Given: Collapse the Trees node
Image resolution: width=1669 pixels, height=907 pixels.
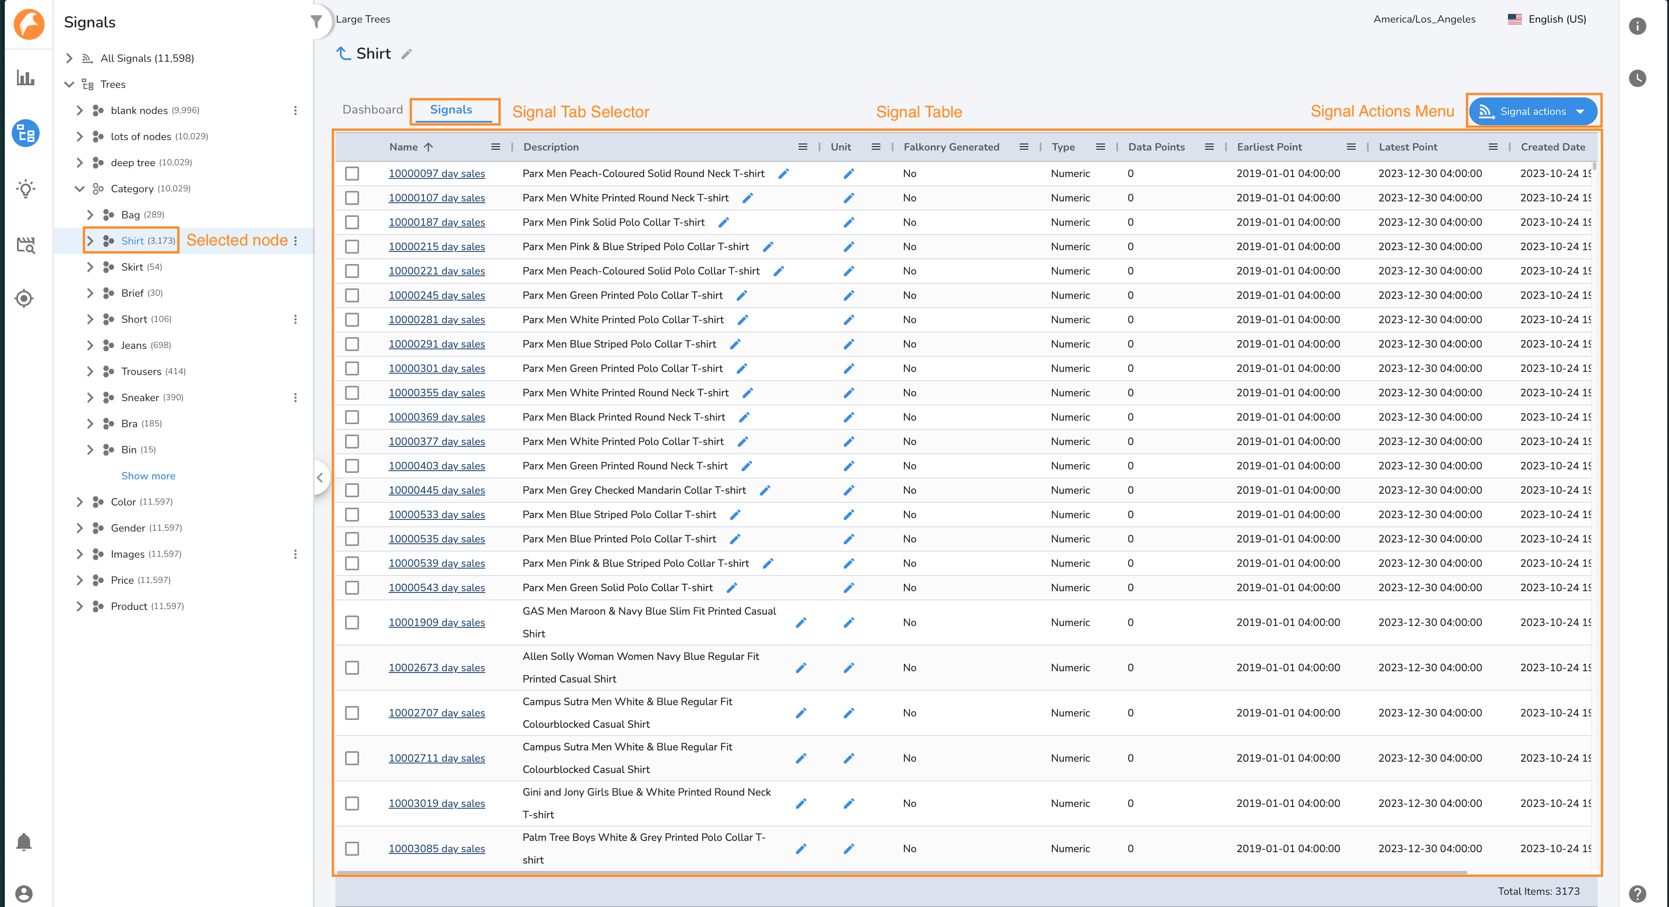Looking at the screenshot, I should 69,84.
